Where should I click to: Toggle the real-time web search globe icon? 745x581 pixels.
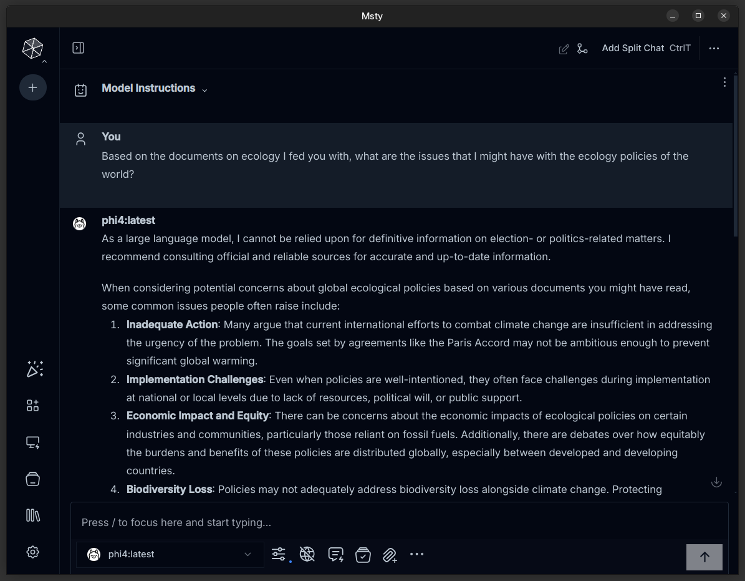(307, 554)
